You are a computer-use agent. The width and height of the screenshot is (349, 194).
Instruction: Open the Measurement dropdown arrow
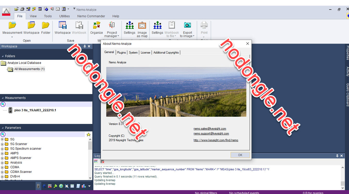tap(12, 37)
